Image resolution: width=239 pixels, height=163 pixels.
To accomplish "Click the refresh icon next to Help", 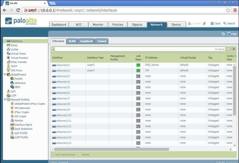I will [x=223, y=34].
